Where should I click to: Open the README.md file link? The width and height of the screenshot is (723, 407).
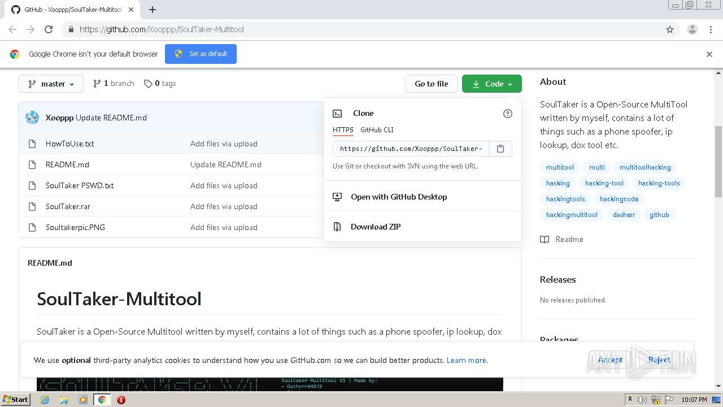pos(67,164)
